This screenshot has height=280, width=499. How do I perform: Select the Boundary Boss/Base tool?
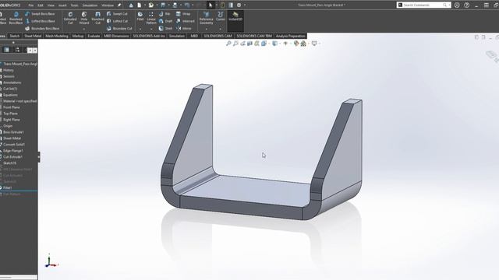point(41,29)
